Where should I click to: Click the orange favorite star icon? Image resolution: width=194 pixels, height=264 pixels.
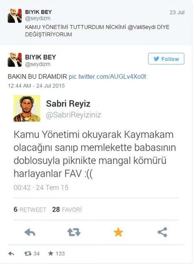coord(118,232)
